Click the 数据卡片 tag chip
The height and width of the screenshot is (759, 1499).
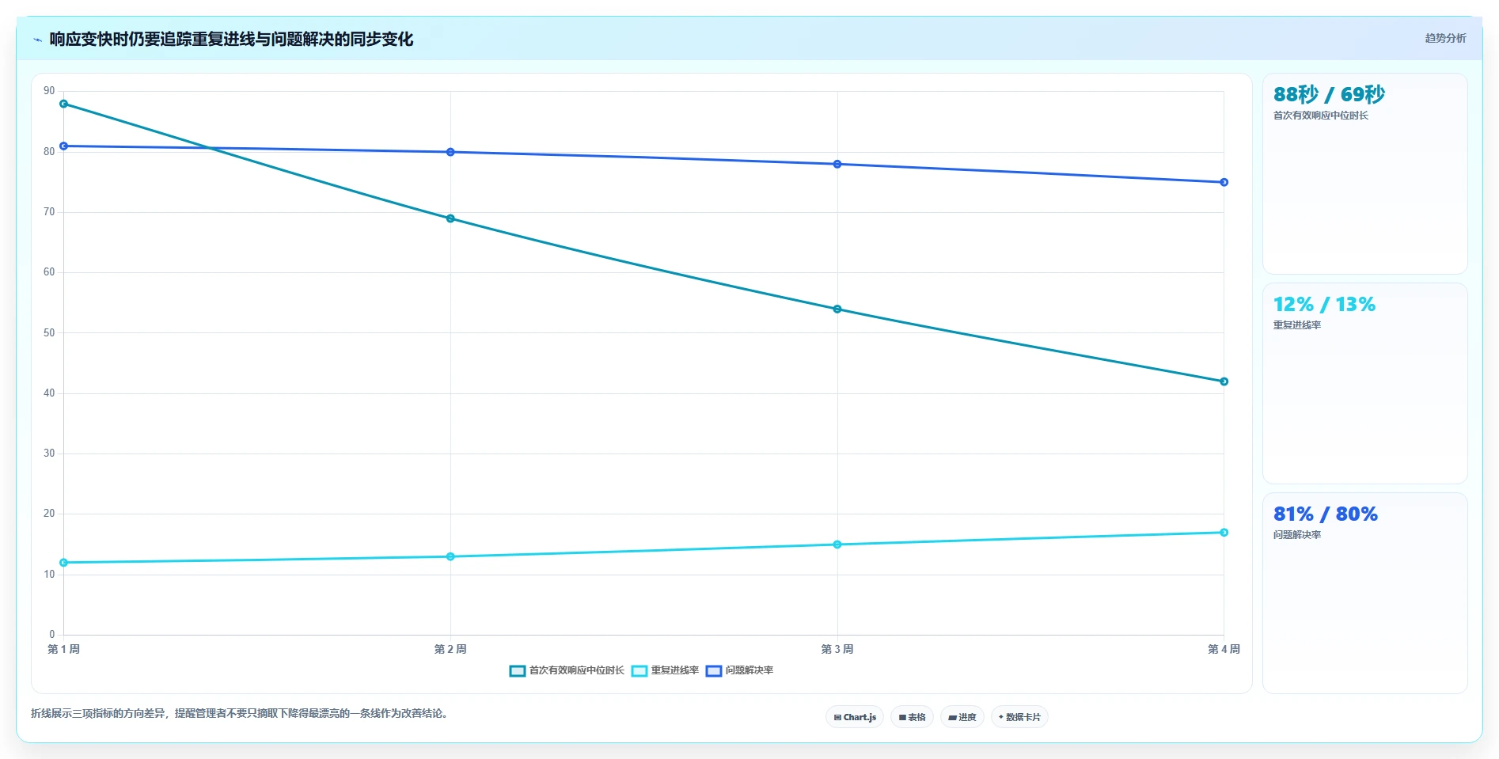(1019, 717)
